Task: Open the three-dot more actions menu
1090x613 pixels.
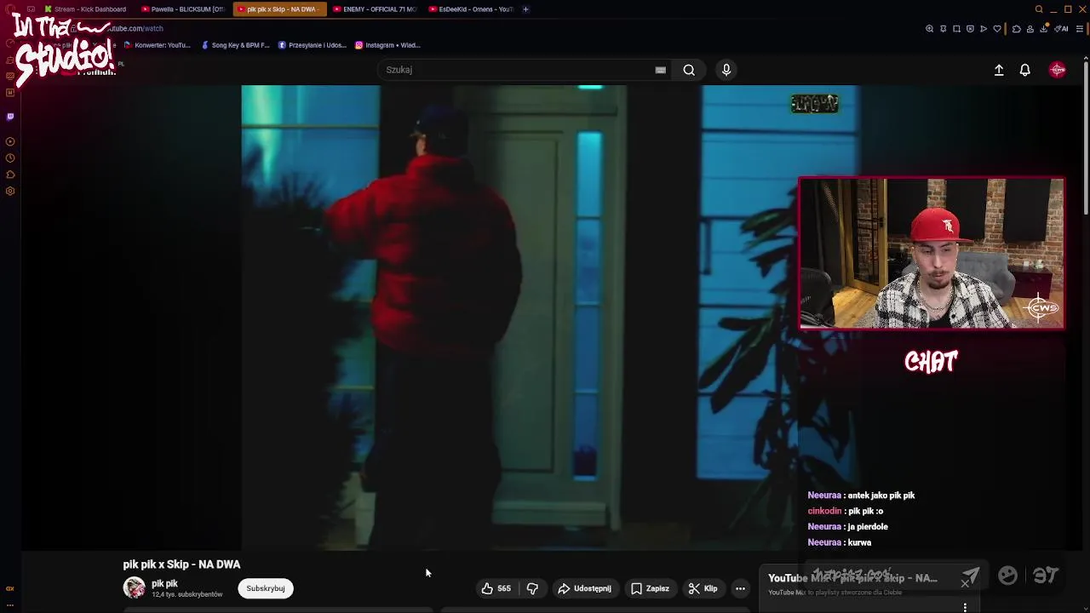Action: 740,588
